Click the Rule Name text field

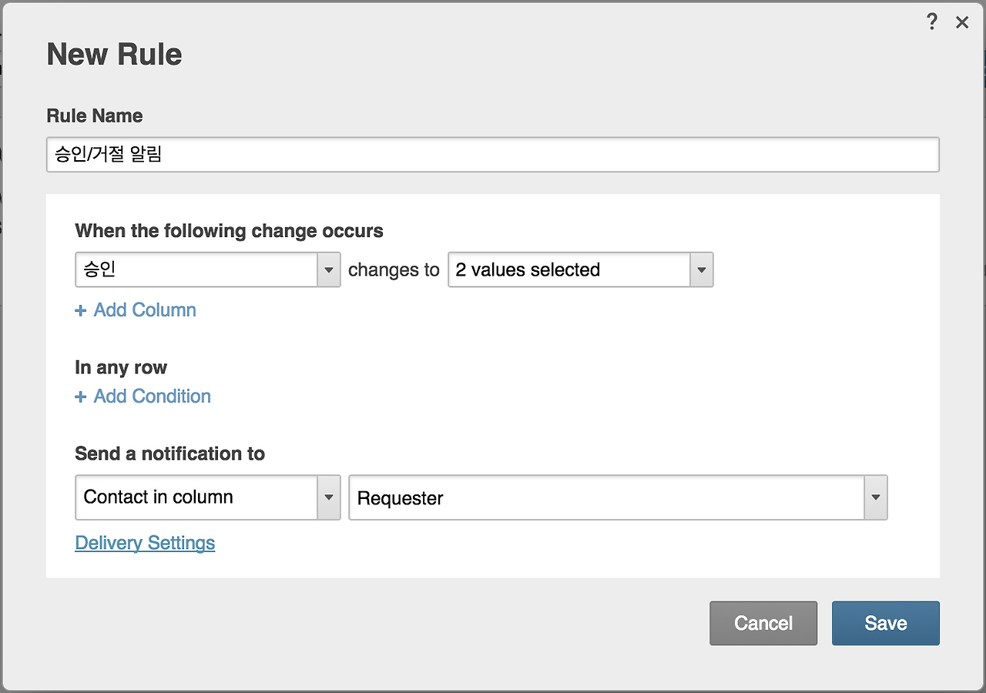coord(492,155)
